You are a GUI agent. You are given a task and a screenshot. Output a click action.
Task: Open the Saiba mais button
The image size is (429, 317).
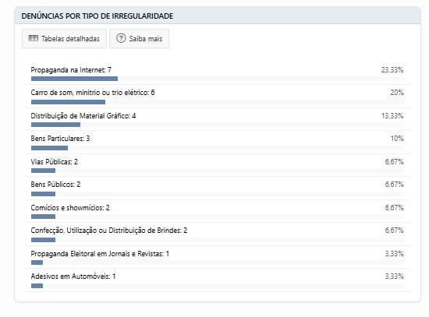(x=140, y=38)
